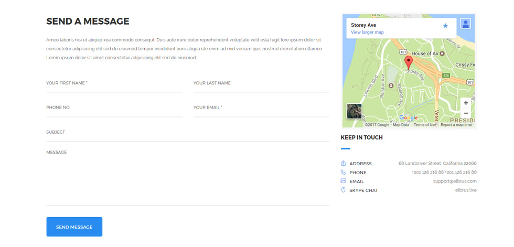
Task: Click the House of Air place marker
Action: [442, 53]
